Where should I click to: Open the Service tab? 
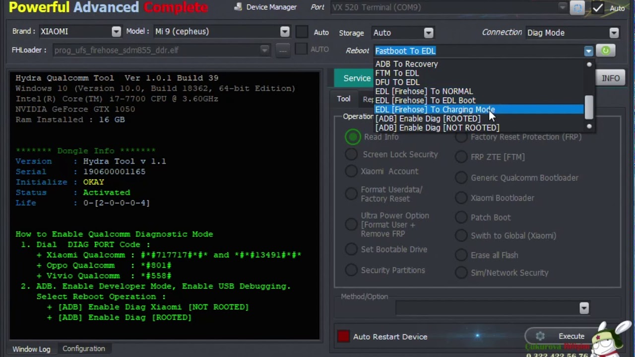point(354,78)
